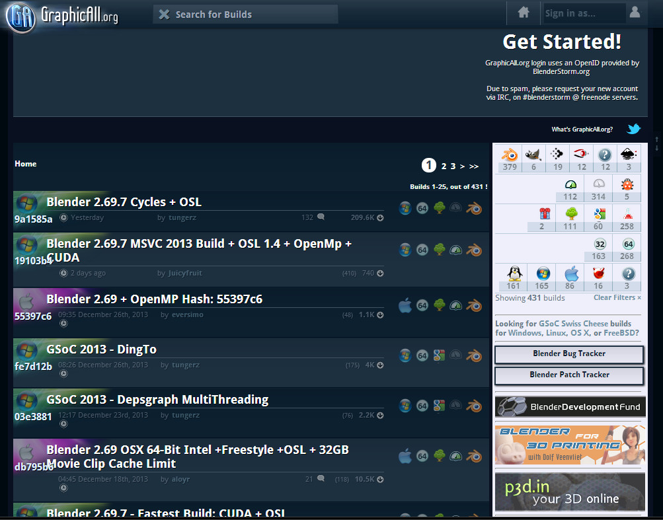Go to page 3 of builds

tap(453, 166)
